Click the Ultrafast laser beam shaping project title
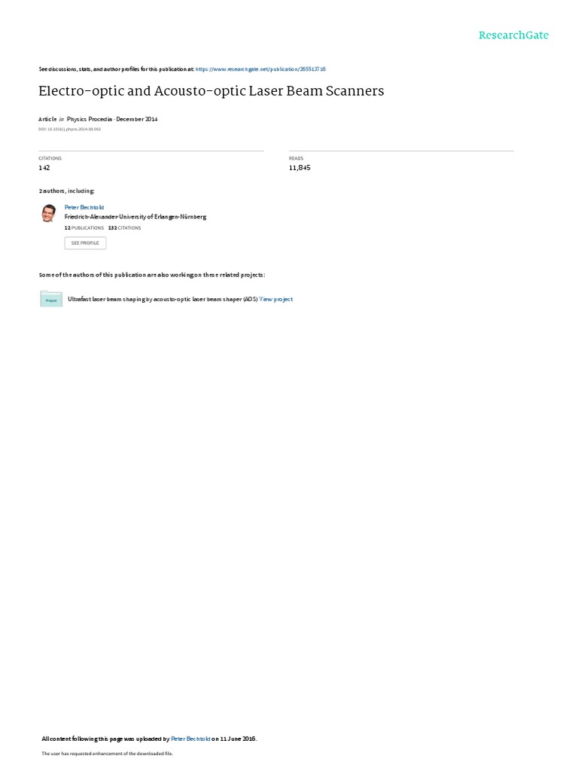This screenshot has width=578, height=771. tap(163, 299)
